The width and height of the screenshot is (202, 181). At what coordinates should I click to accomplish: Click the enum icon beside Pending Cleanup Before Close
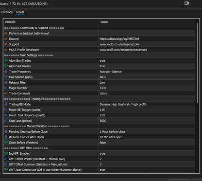6,131
